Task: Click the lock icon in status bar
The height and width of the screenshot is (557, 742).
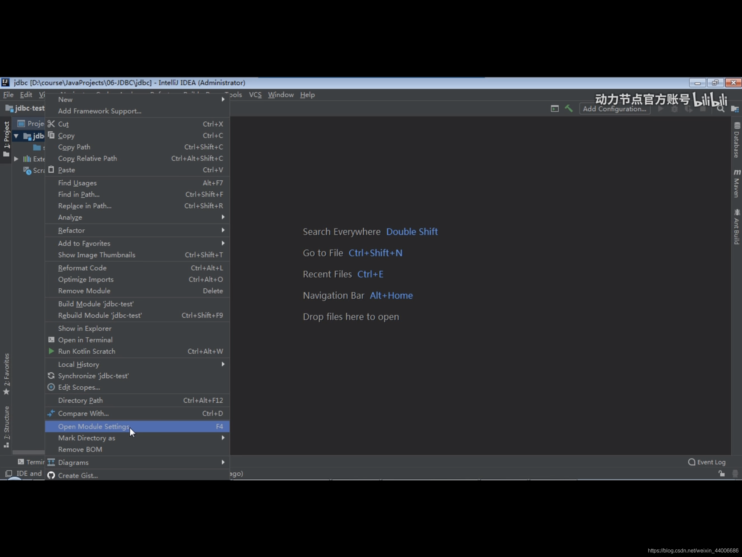Action: 721,474
